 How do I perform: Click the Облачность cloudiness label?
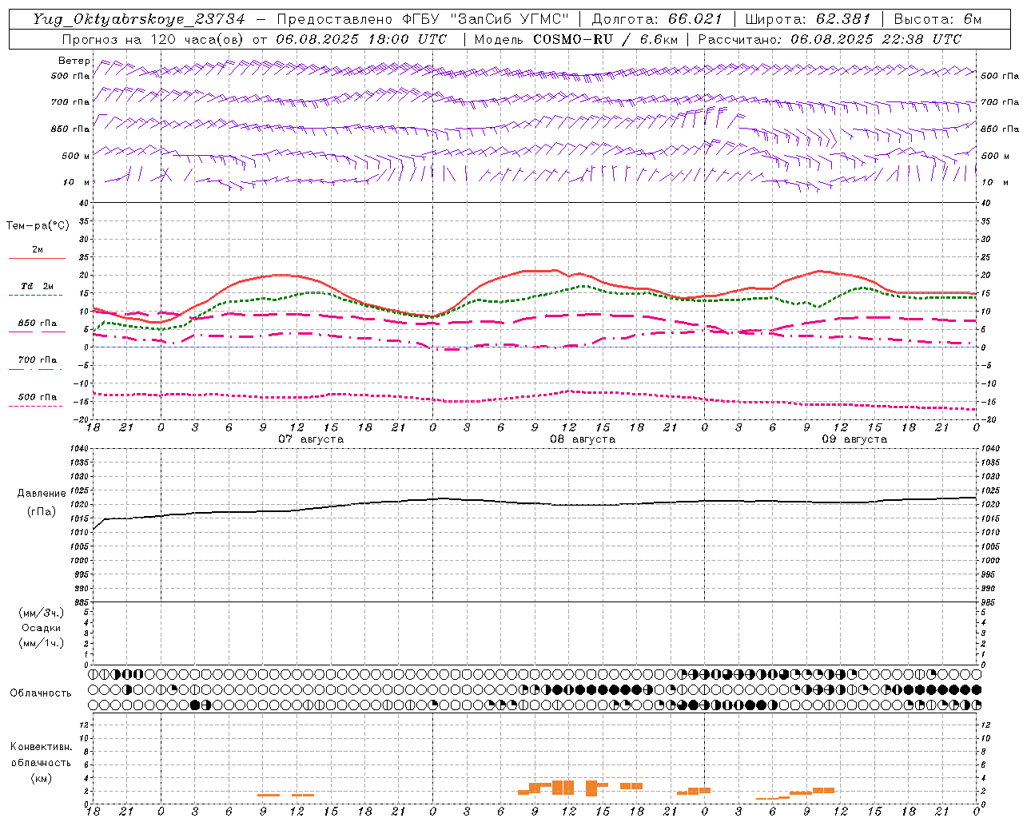coord(41,693)
